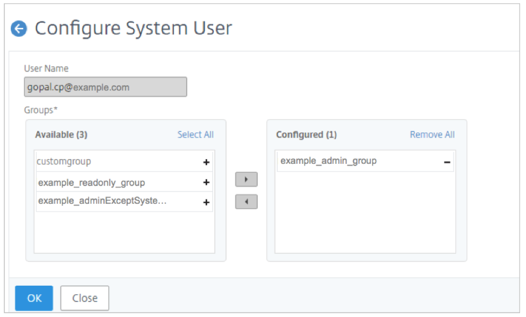This screenshot has width=526, height=317.
Task: Select customgroup in Available list
Action: point(125,162)
